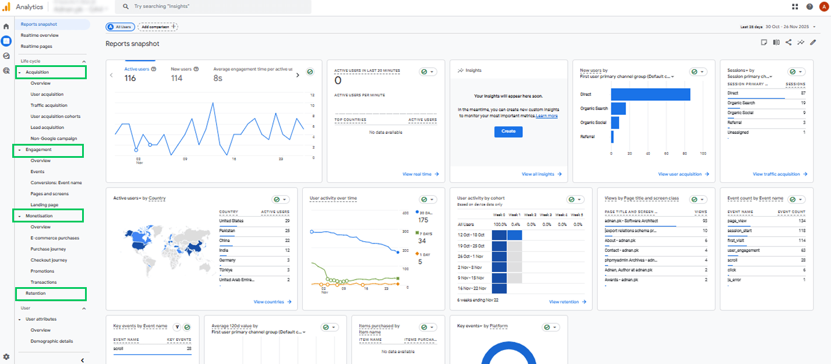Screen dimensions: 831x364
Task: Click the Help question mark icon
Action: point(809,7)
